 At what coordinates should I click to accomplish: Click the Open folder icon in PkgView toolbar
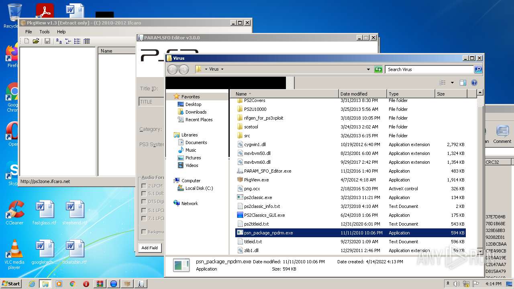click(36, 41)
